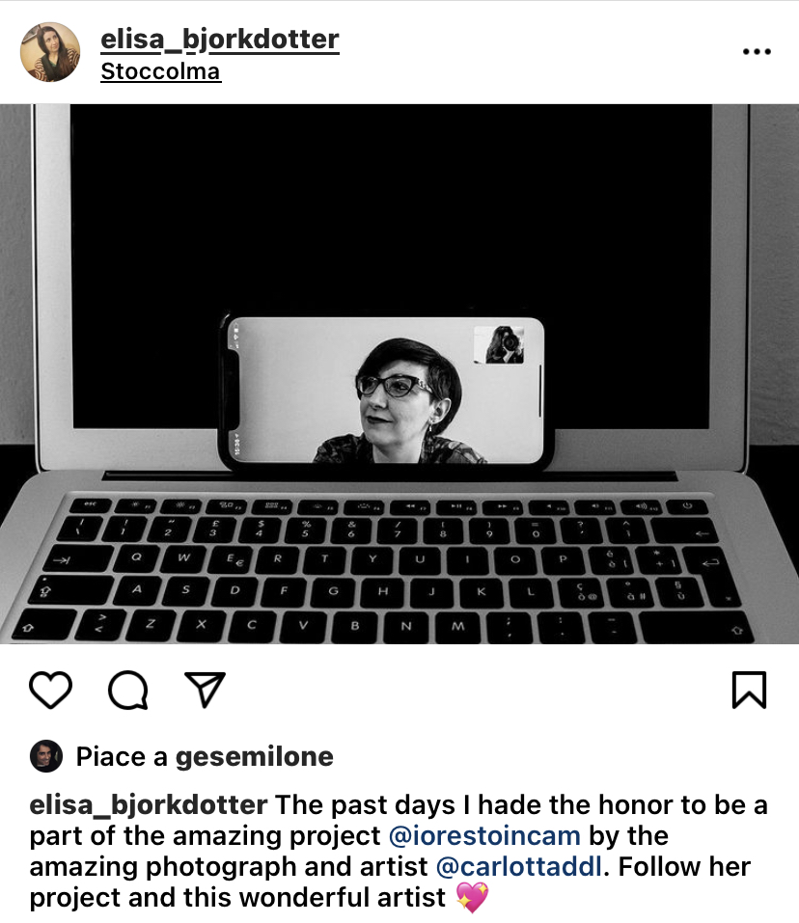Tap the sparkling heart emoji ending the caption
Image resolution: width=799 pixels, height=923 pixels.
point(472,897)
